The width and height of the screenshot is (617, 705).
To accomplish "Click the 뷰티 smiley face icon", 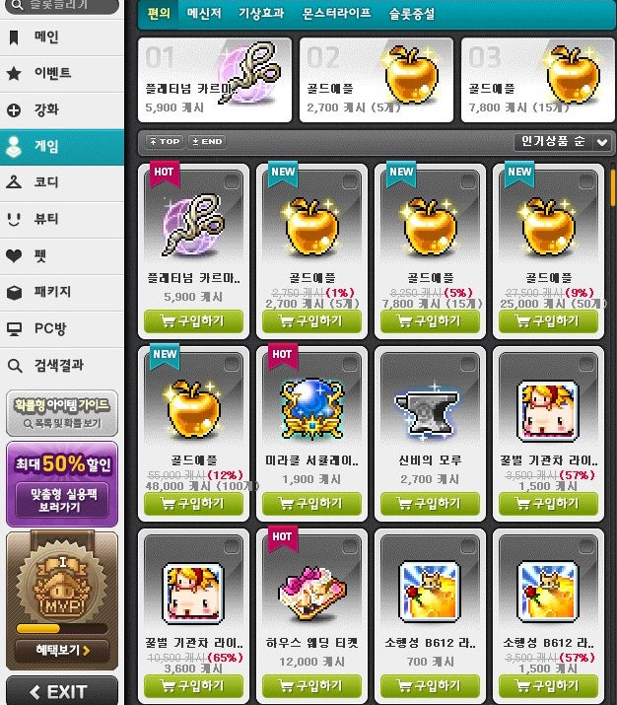I will coord(14,219).
